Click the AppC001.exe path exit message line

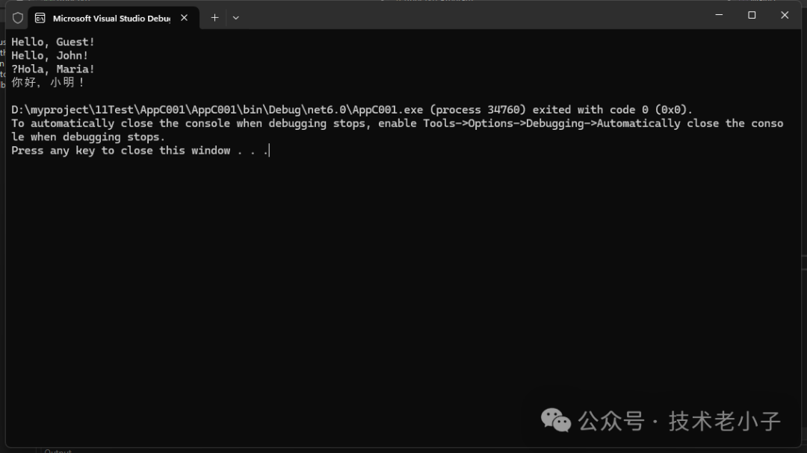(x=351, y=110)
